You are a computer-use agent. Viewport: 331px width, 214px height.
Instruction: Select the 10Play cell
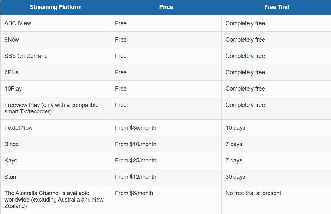[x=55, y=89]
